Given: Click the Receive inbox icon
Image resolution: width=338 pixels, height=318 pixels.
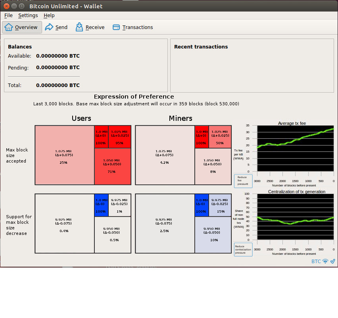Looking at the screenshot, I should pos(79,27).
